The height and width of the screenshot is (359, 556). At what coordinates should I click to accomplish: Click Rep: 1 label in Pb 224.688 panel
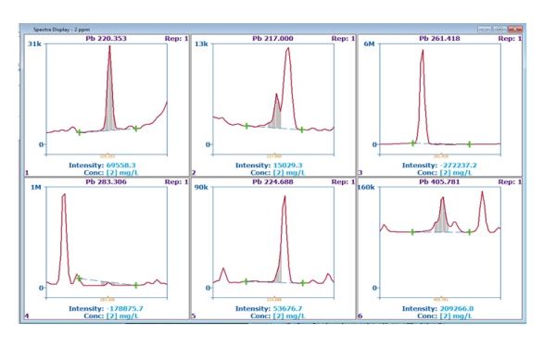[x=343, y=181]
